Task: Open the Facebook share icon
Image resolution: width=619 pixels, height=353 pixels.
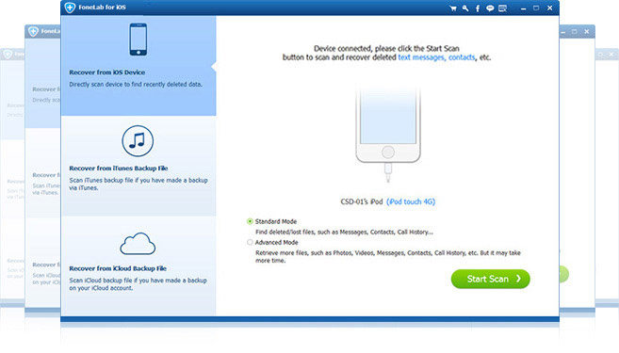Action: click(x=478, y=8)
